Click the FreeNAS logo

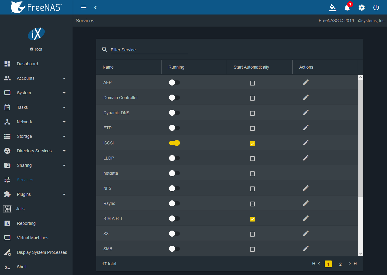(36, 7)
